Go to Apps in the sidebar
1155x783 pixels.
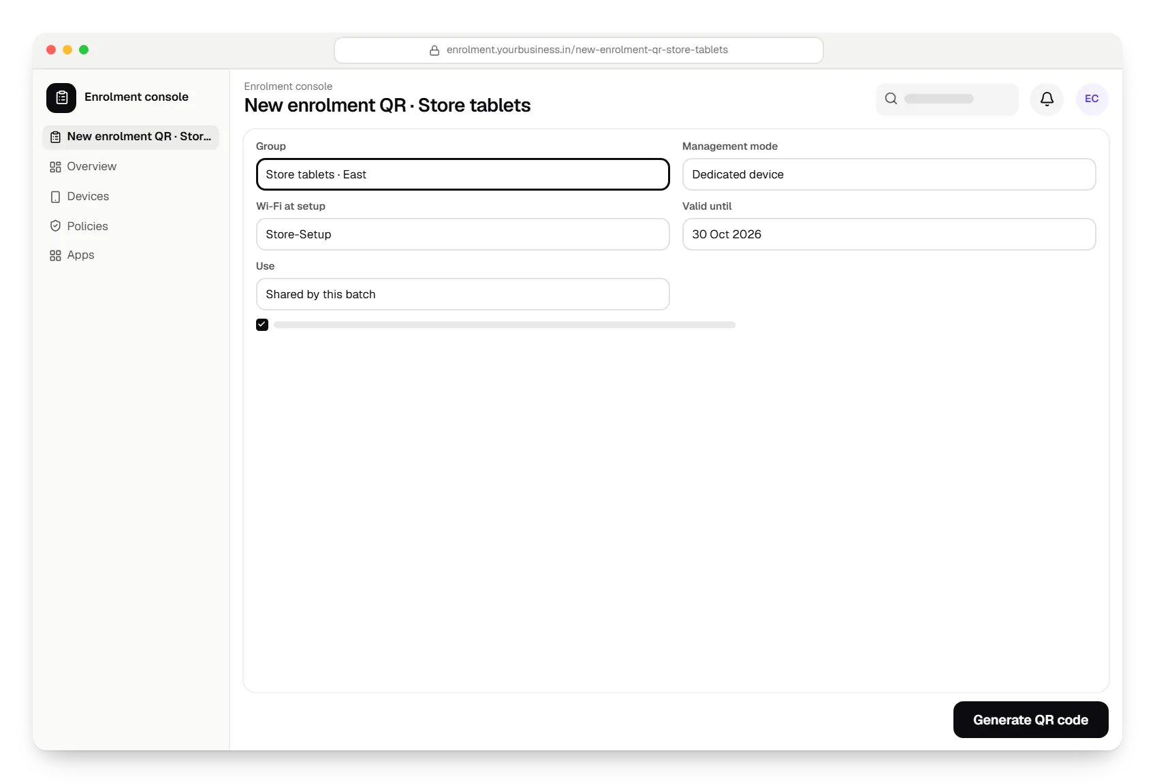[x=131, y=255]
